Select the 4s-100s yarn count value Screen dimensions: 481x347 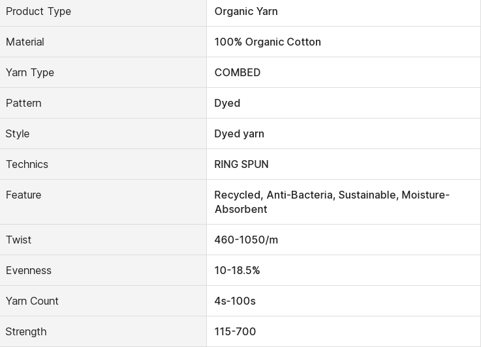(x=235, y=301)
